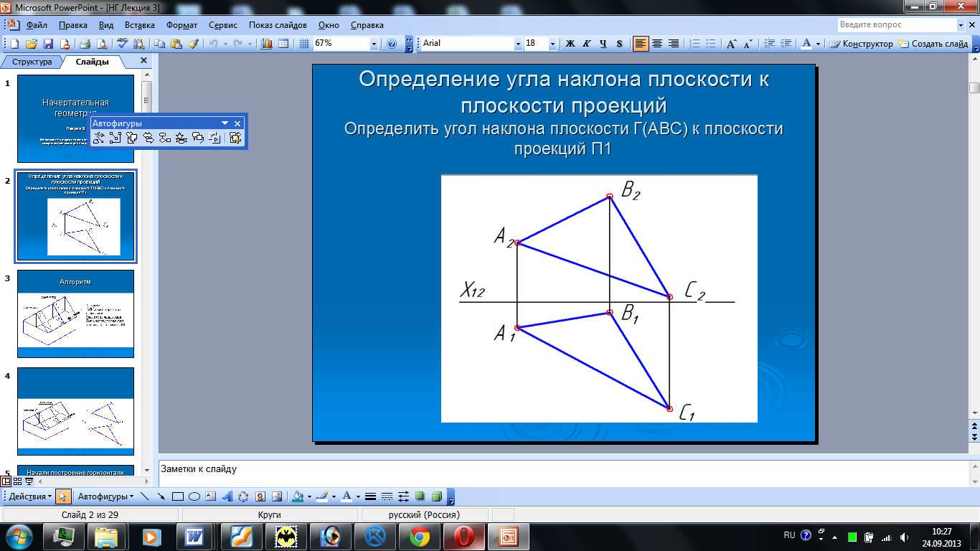Insert a table from the toolbar
This screenshot has width=980, height=551.
pos(283,44)
